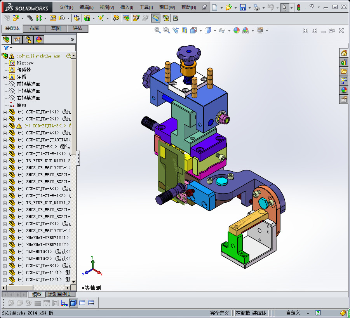Toggle the 3D view cube icon in bottom toolbar
Image resolution: width=350 pixels, height=318 pixels.
click(x=73, y=303)
